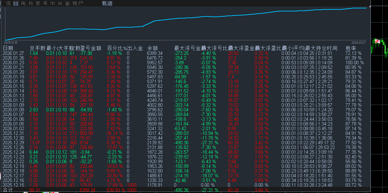Click the balance value 6476.72
Viewport: 388px width, 193px height.
click(155, 58)
